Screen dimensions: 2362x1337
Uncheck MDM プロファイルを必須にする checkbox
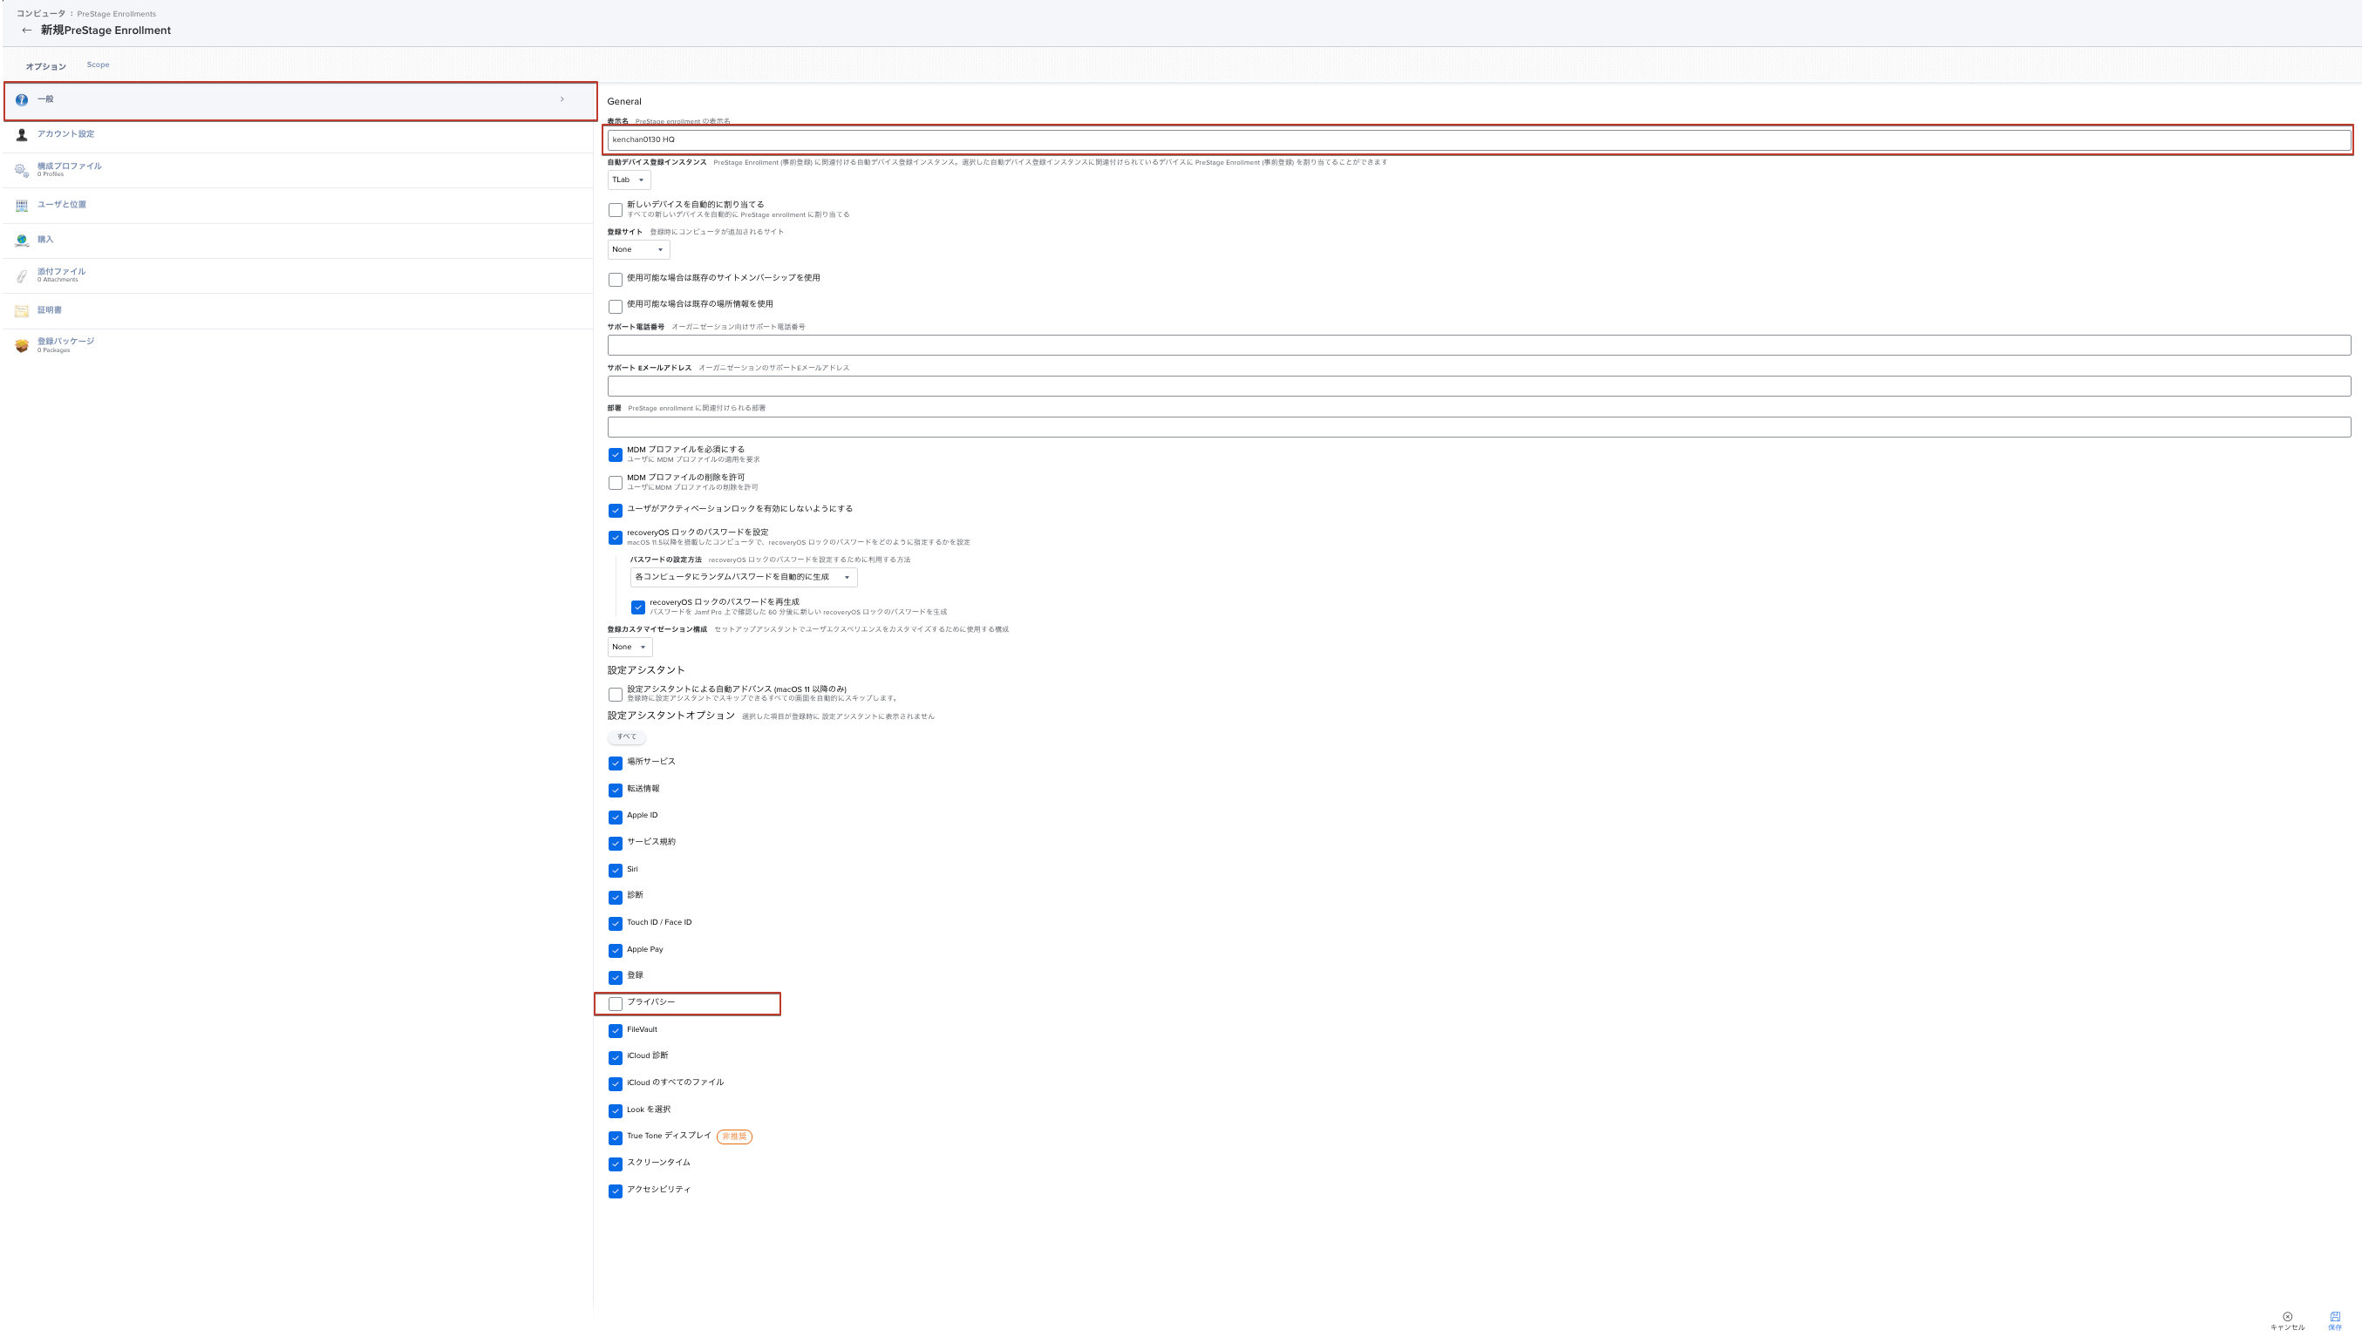click(616, 455)
